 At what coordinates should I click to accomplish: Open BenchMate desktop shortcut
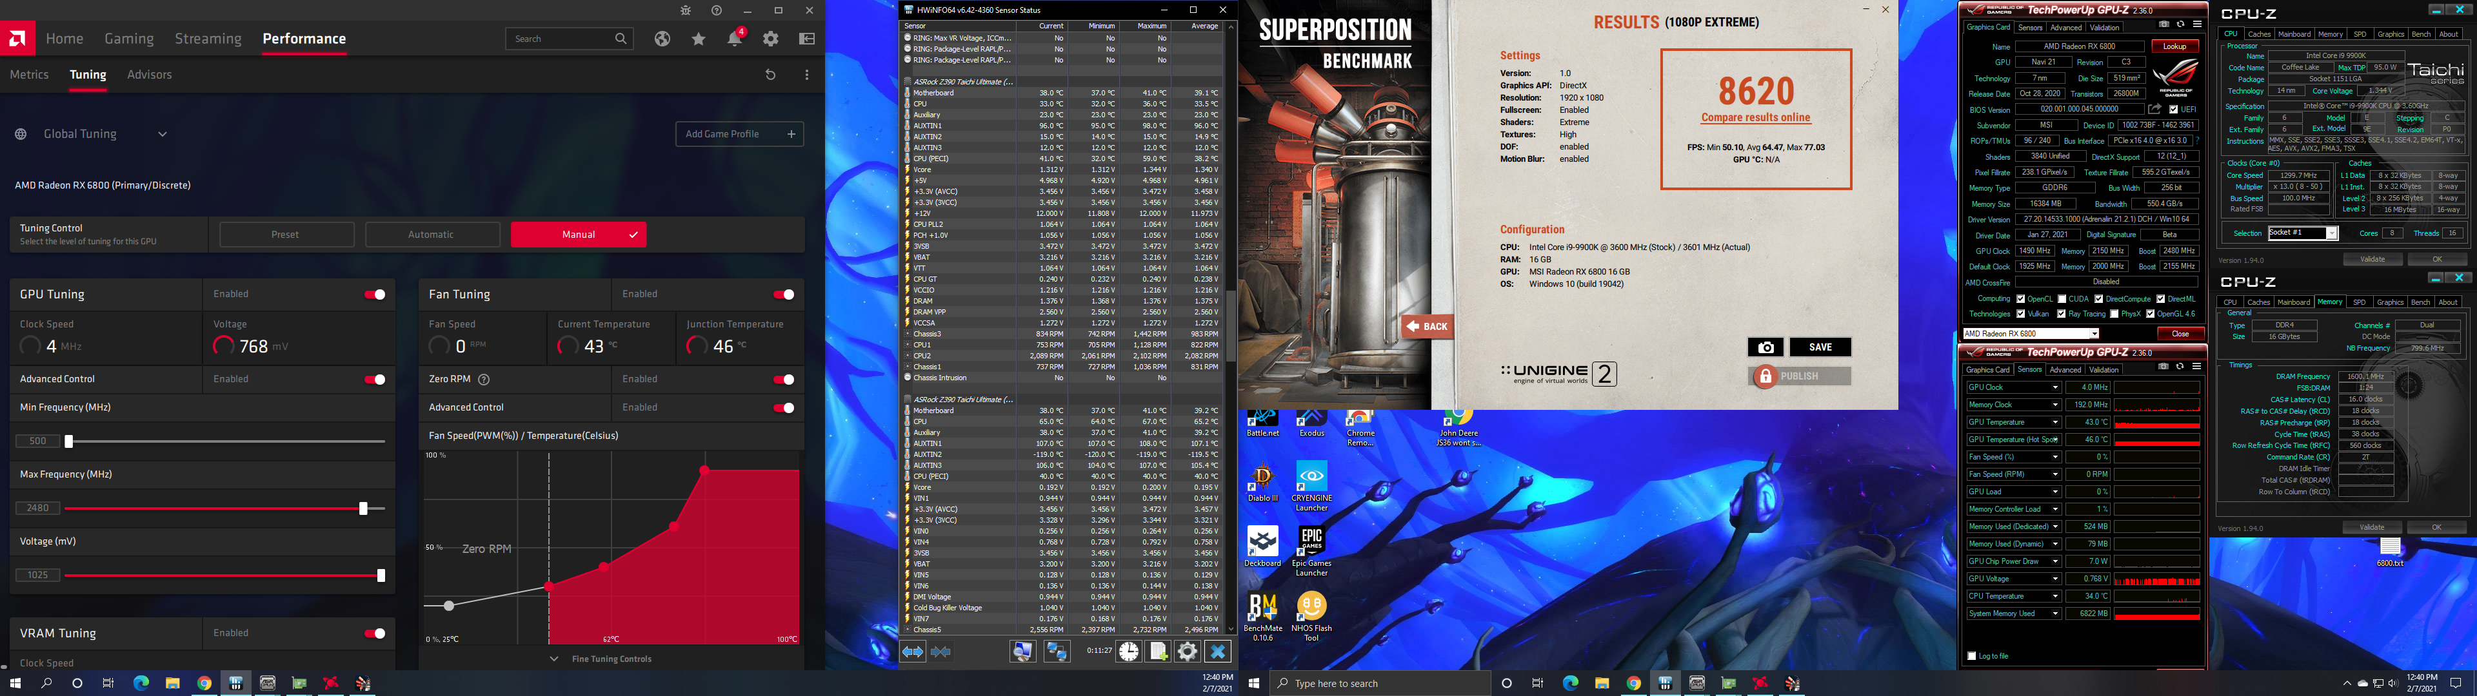(1262, 616)
